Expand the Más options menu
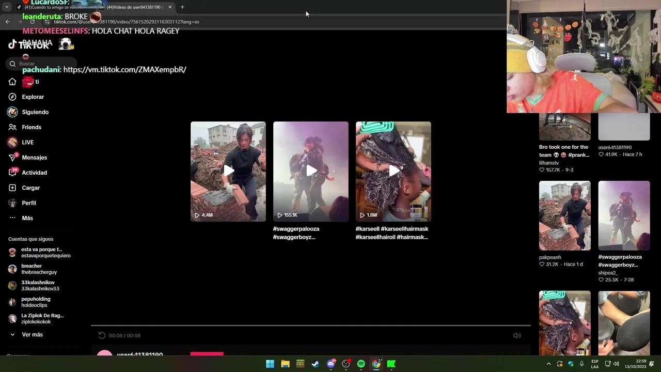This screenshot has height=372, width=661. coord(27,218)
